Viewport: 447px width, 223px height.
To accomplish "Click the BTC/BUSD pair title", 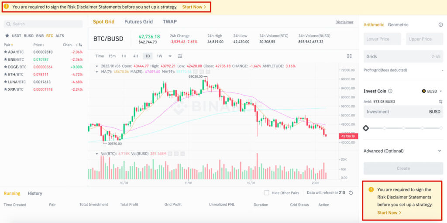I will tap(108, 39).
